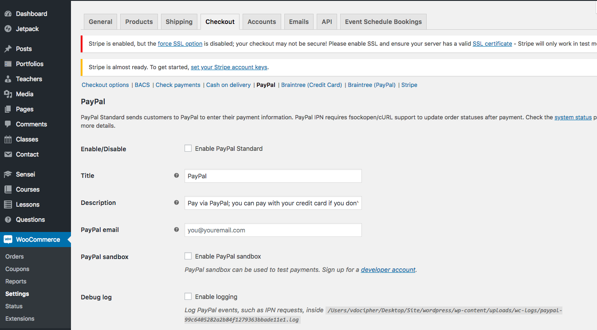Open the SSL certificate link

492,44
